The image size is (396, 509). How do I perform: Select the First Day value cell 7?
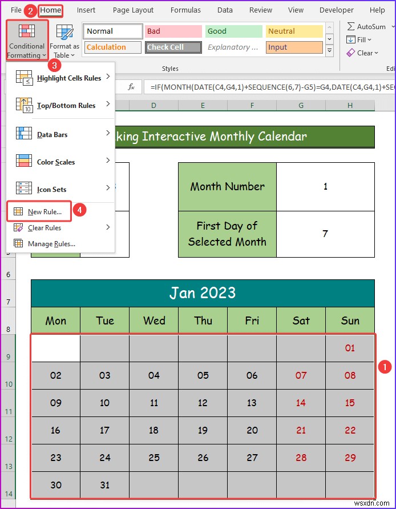(325, 234)
